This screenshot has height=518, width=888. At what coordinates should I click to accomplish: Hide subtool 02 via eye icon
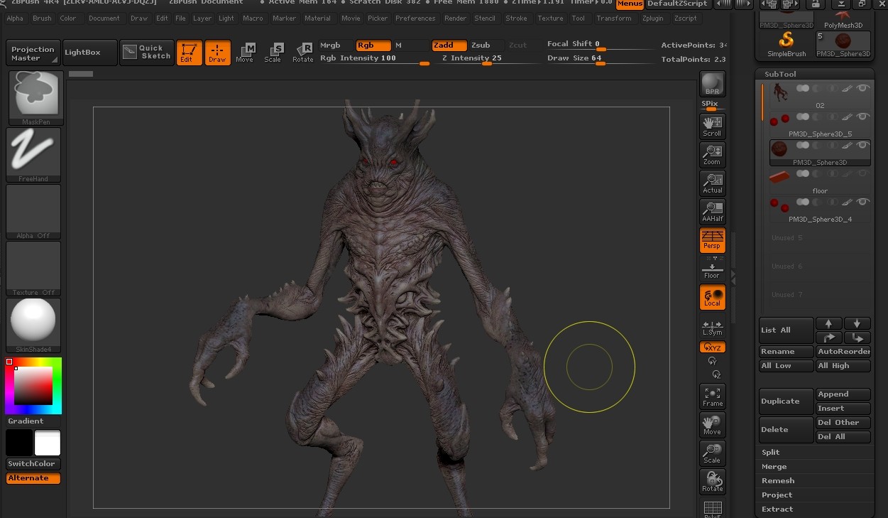[862, 88]
